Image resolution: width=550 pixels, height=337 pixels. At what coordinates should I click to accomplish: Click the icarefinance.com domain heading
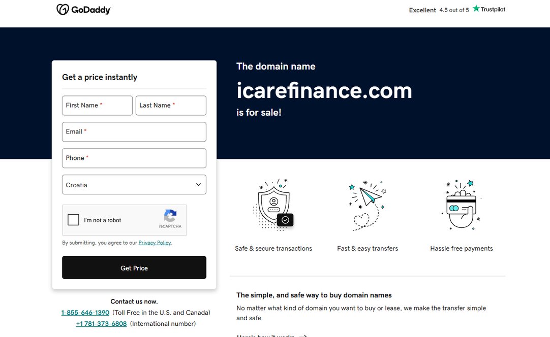324,90
